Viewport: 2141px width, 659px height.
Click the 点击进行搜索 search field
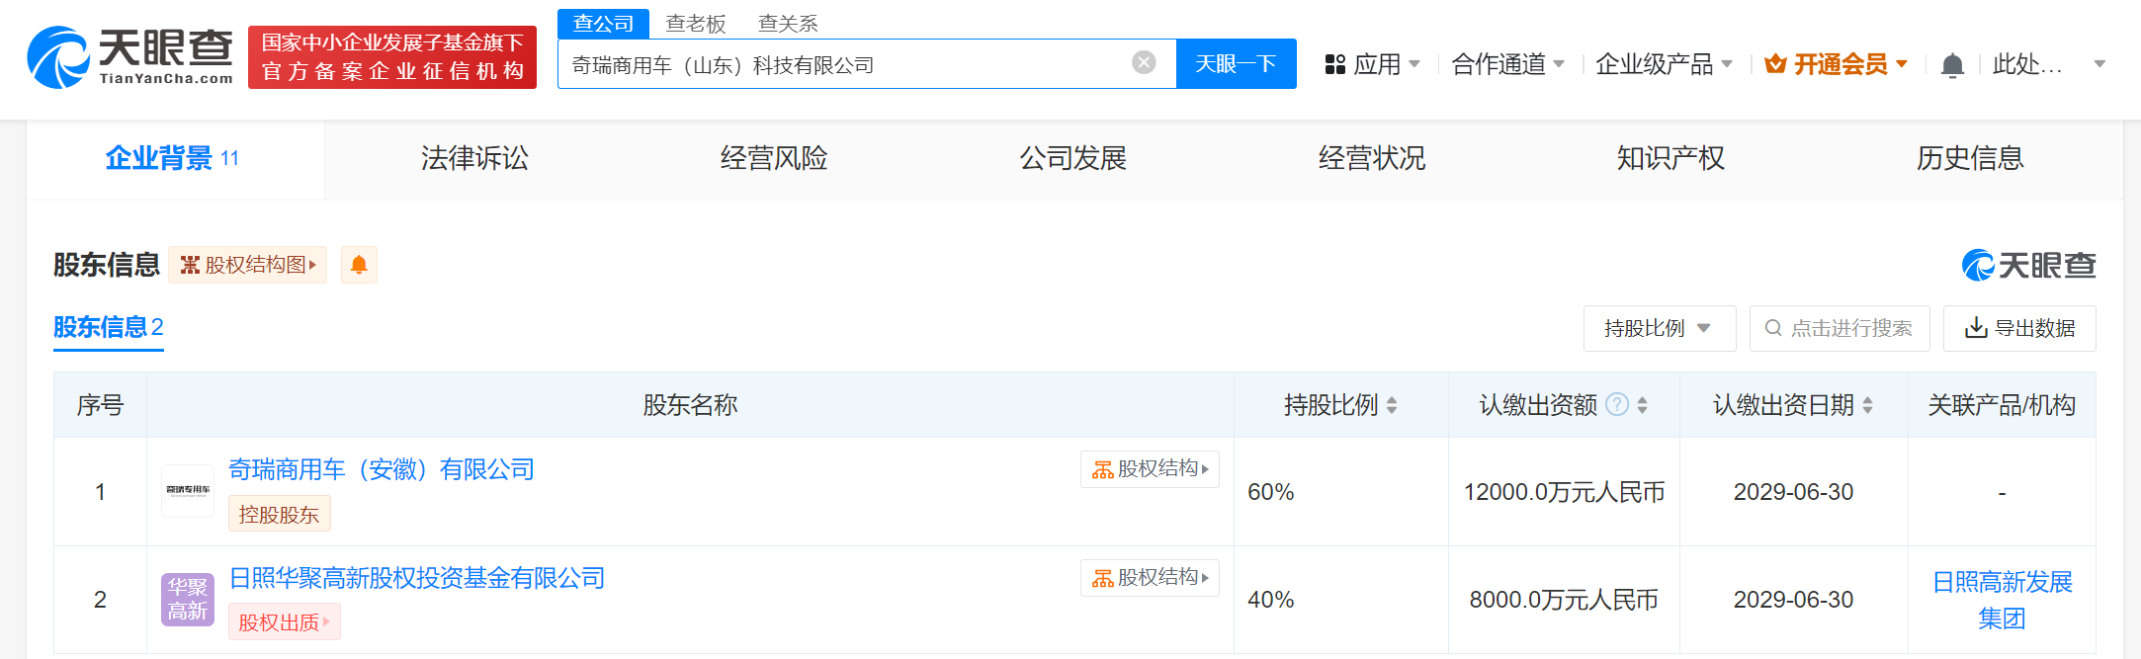tap(1840, 328)
